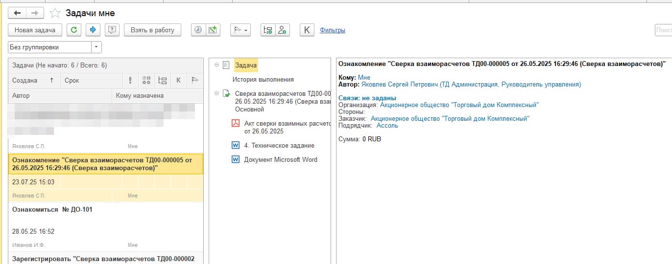Click the add person icon

click(282, 30)
